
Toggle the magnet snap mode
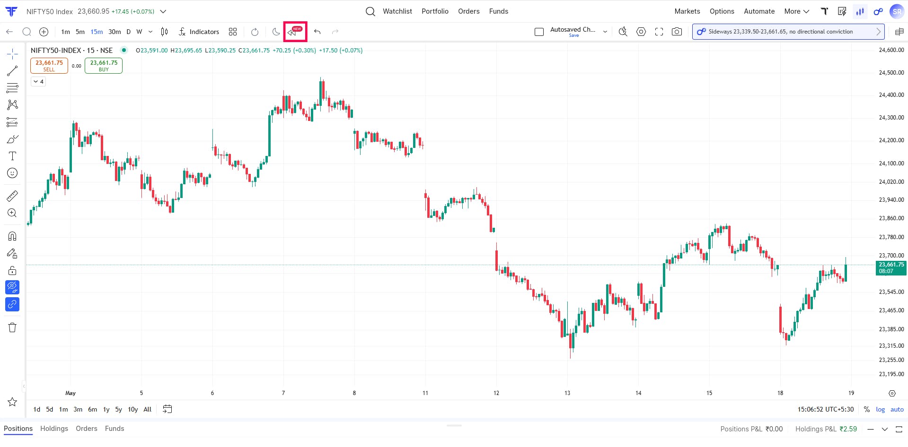[12, 236]
